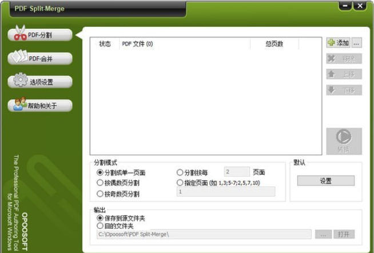Click the 状态 column header
This screenshot has height=253, width=374.
pos(105,44)
